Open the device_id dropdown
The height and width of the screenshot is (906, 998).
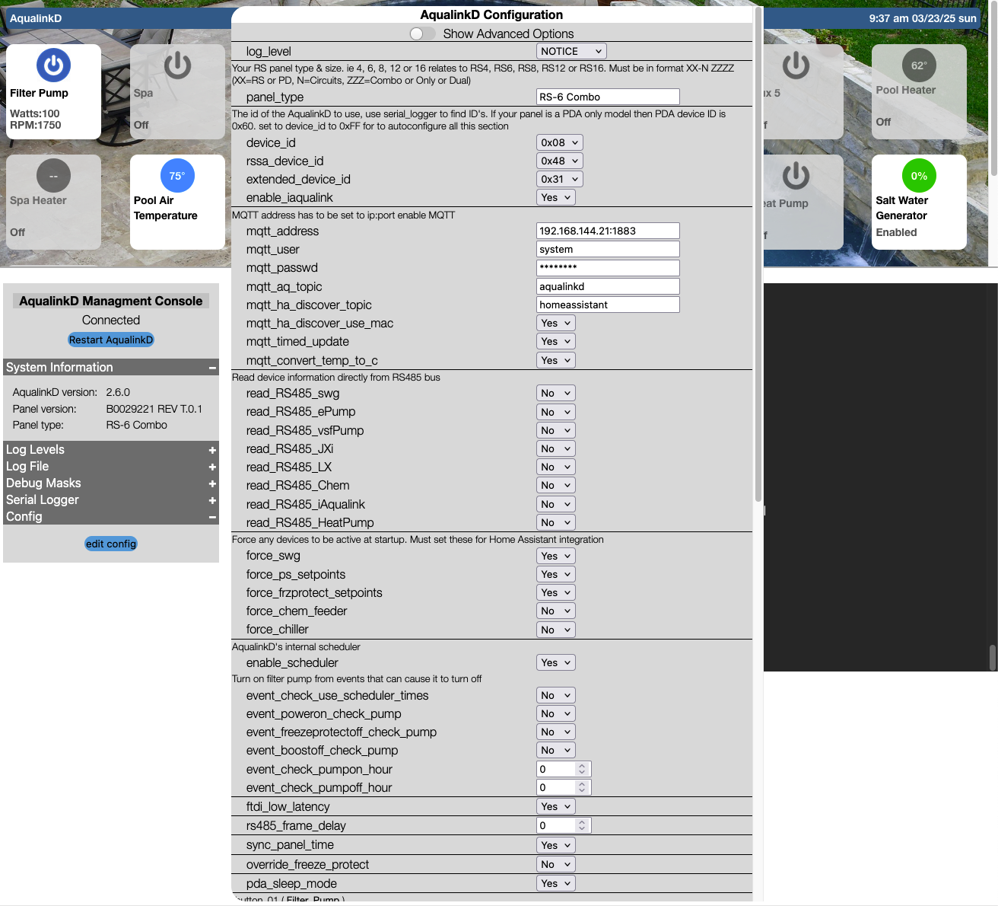click(x=560, y=142)
